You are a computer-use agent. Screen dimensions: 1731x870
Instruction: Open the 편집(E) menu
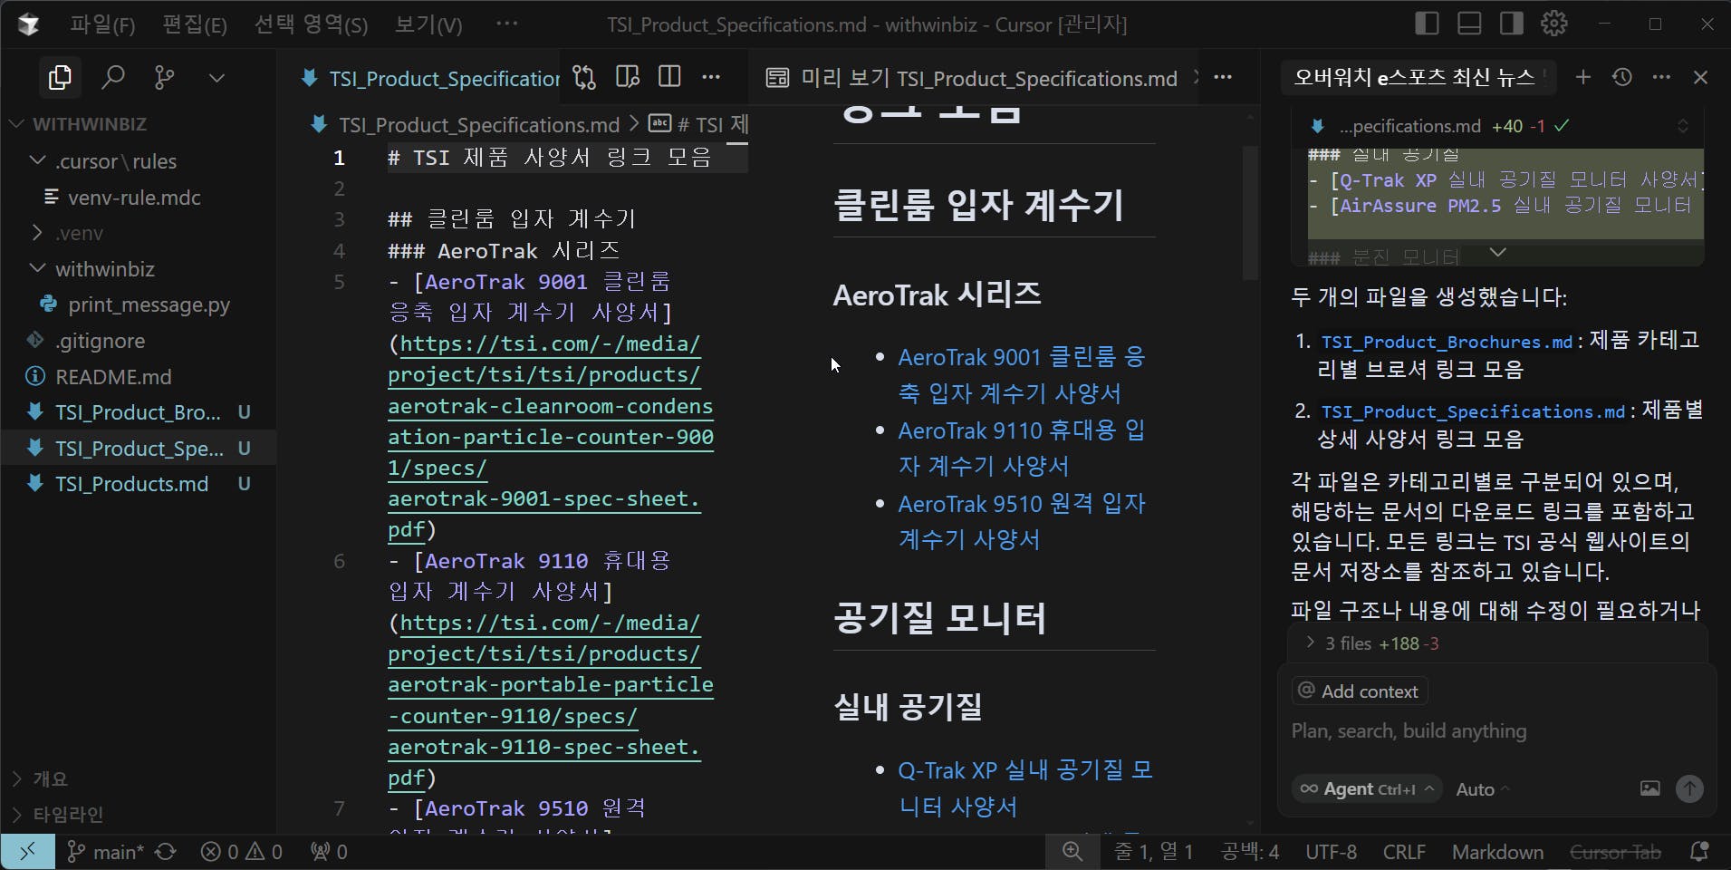pos(194,24)
